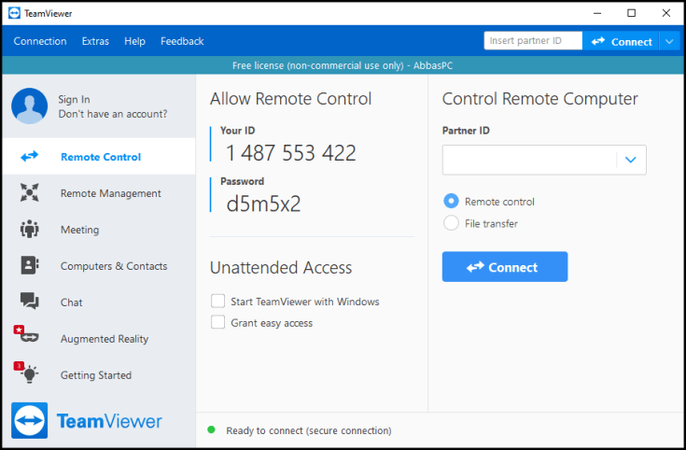Click the Sign In link
This screenshot has height=450, width=686.
[74, 99]
